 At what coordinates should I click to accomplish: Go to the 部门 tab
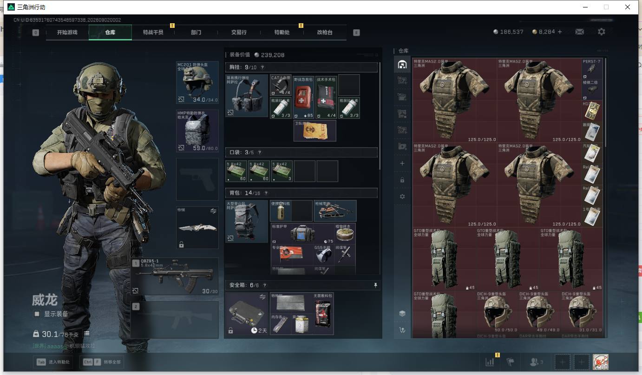tap(196, 33)
